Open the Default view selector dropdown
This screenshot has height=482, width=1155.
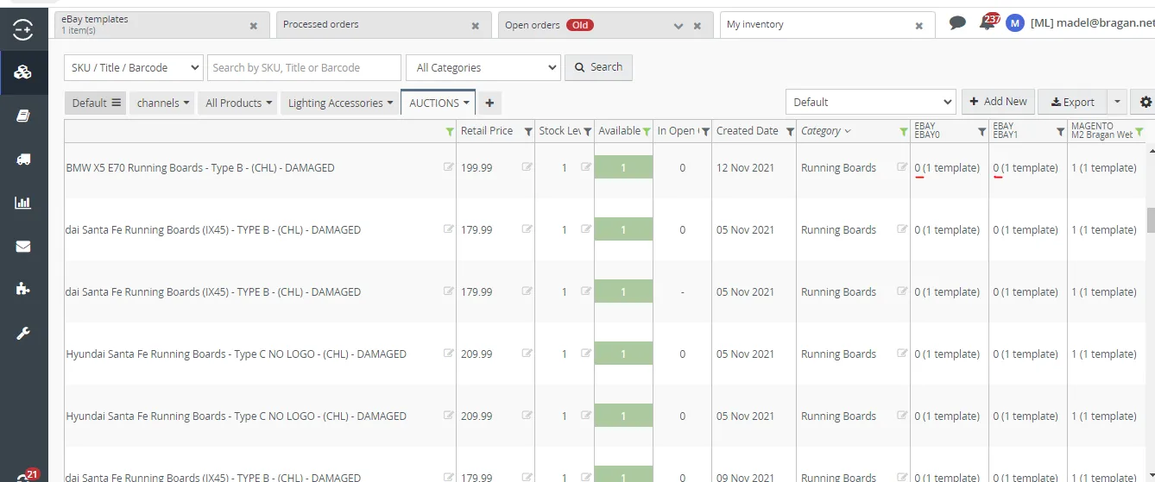coord(870,102)
